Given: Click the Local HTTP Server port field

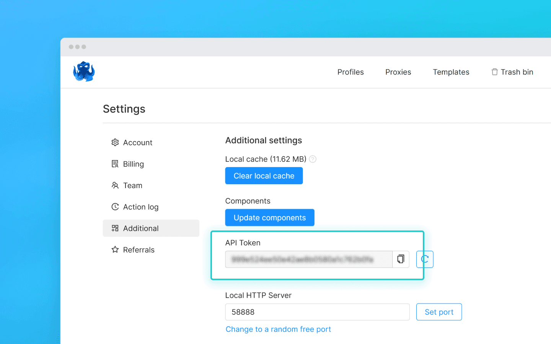Looking at the screenshot, I should pyautogui.click(x=317, y=312).
